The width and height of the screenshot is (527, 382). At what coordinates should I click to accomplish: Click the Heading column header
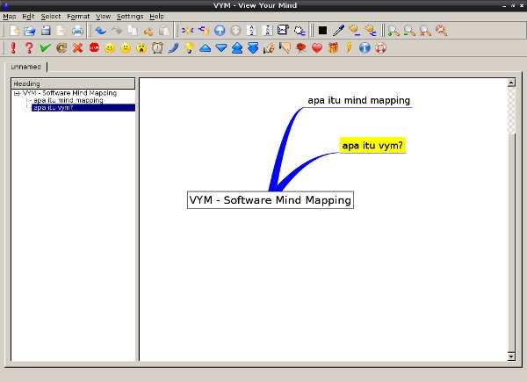coord(73,83)
